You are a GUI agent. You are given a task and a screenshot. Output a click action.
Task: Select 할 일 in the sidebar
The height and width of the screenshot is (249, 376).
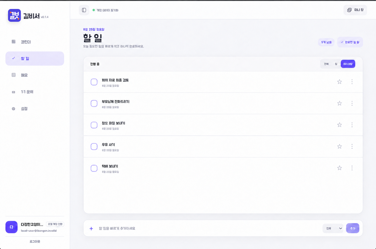tap(35, 58)
